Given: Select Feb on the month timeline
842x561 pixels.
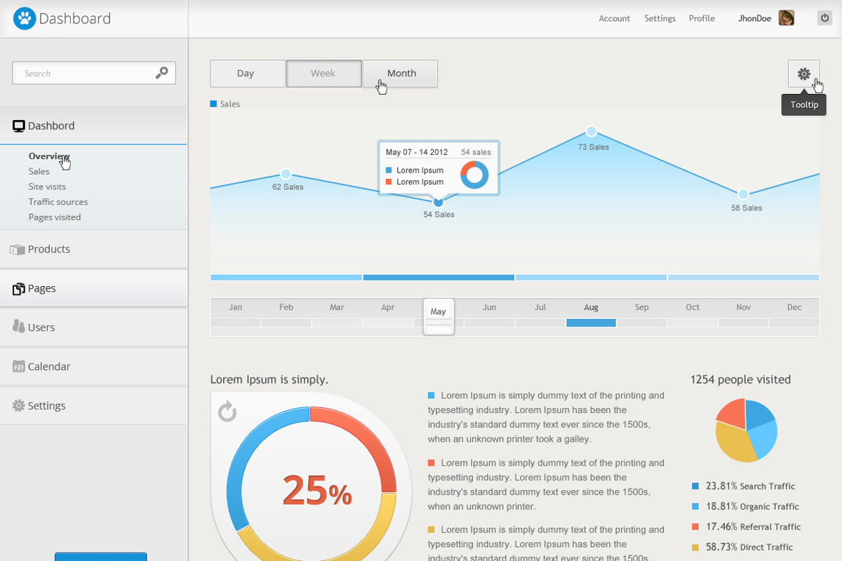Looking at the screenshot, I should (x=286, y=307).
